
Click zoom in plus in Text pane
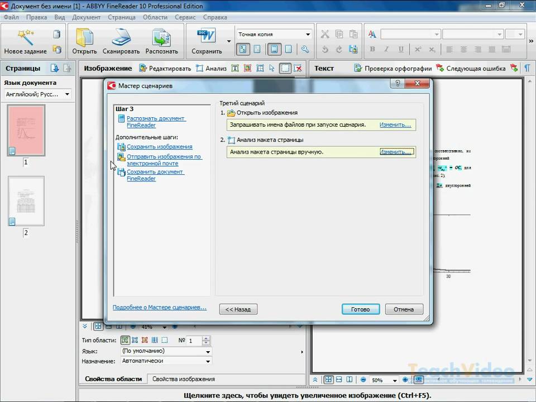(x=405, y=380)
